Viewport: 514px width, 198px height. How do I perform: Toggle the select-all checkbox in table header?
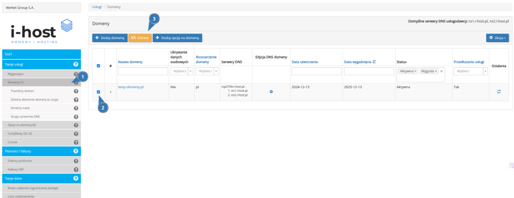(x=98, y=66)
